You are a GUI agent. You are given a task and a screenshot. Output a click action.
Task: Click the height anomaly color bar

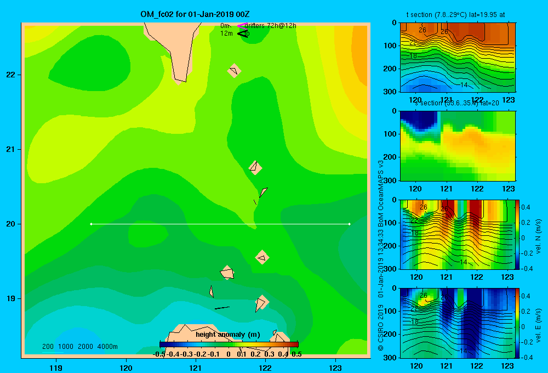[229, 344]
